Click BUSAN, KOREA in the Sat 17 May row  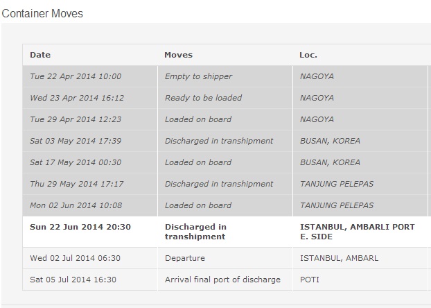(x=330, y=162)
